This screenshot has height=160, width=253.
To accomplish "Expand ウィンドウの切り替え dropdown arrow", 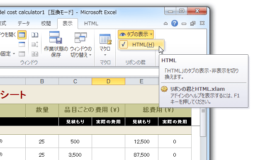I will tap(90, 55).
